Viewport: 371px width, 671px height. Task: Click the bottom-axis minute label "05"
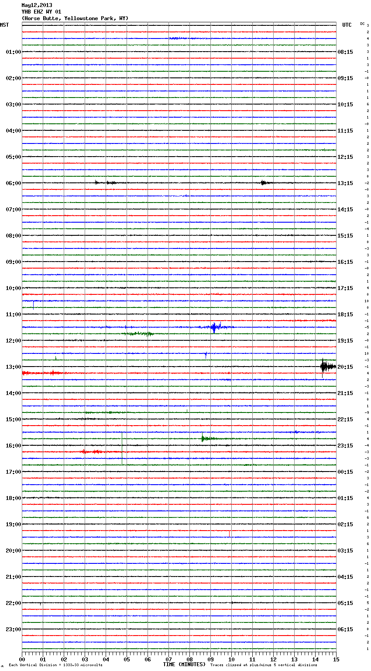pyautogui.click(x=127, y=659)
